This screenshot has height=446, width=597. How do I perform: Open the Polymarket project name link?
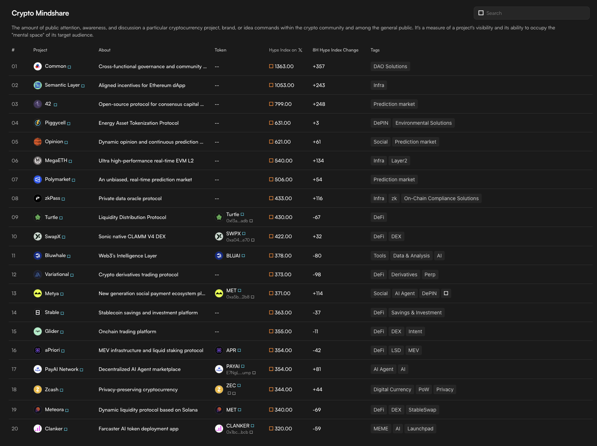point(58,179)
